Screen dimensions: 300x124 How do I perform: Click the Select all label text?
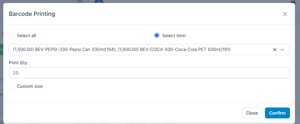point(27,36)
